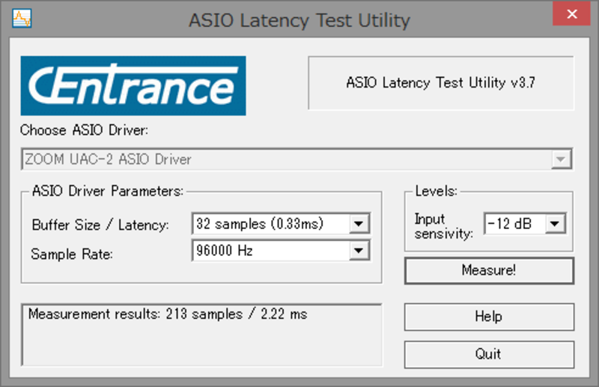Viewport: 599px width, 387px height.
Task: Click the Measure! button
Action: (489, 270)
